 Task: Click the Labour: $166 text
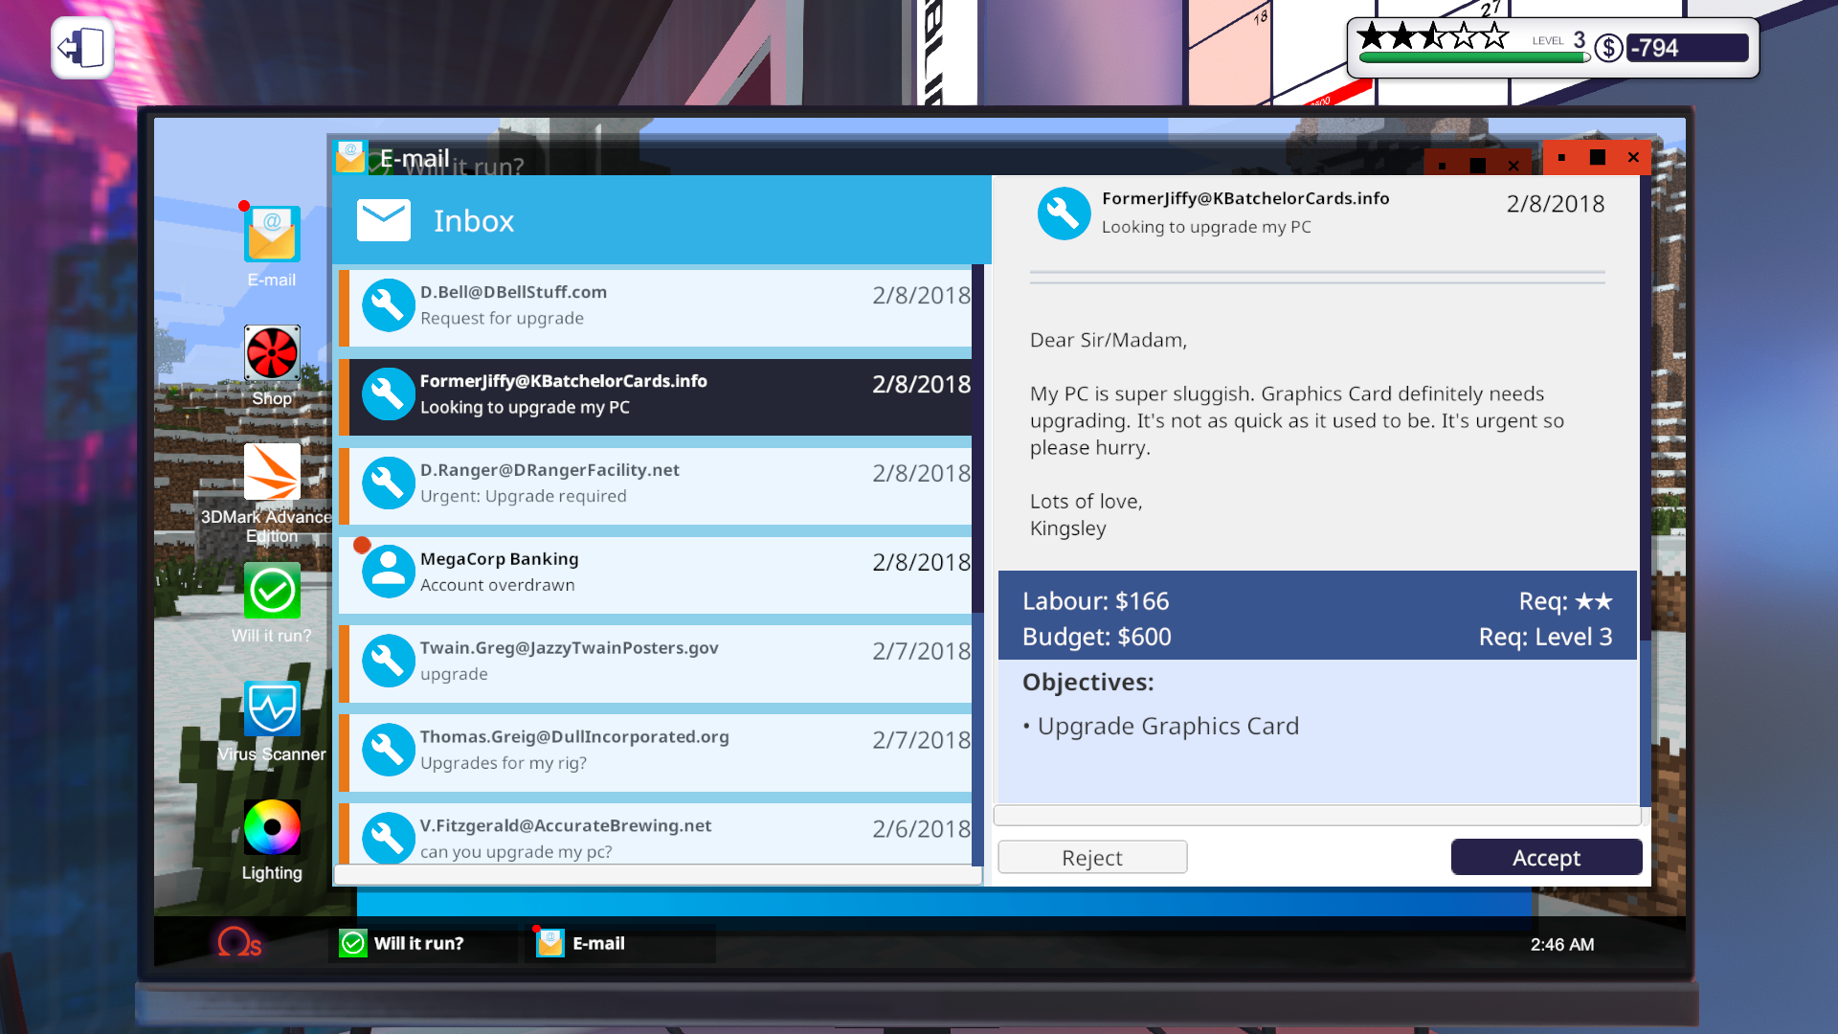coord(1095,601)
